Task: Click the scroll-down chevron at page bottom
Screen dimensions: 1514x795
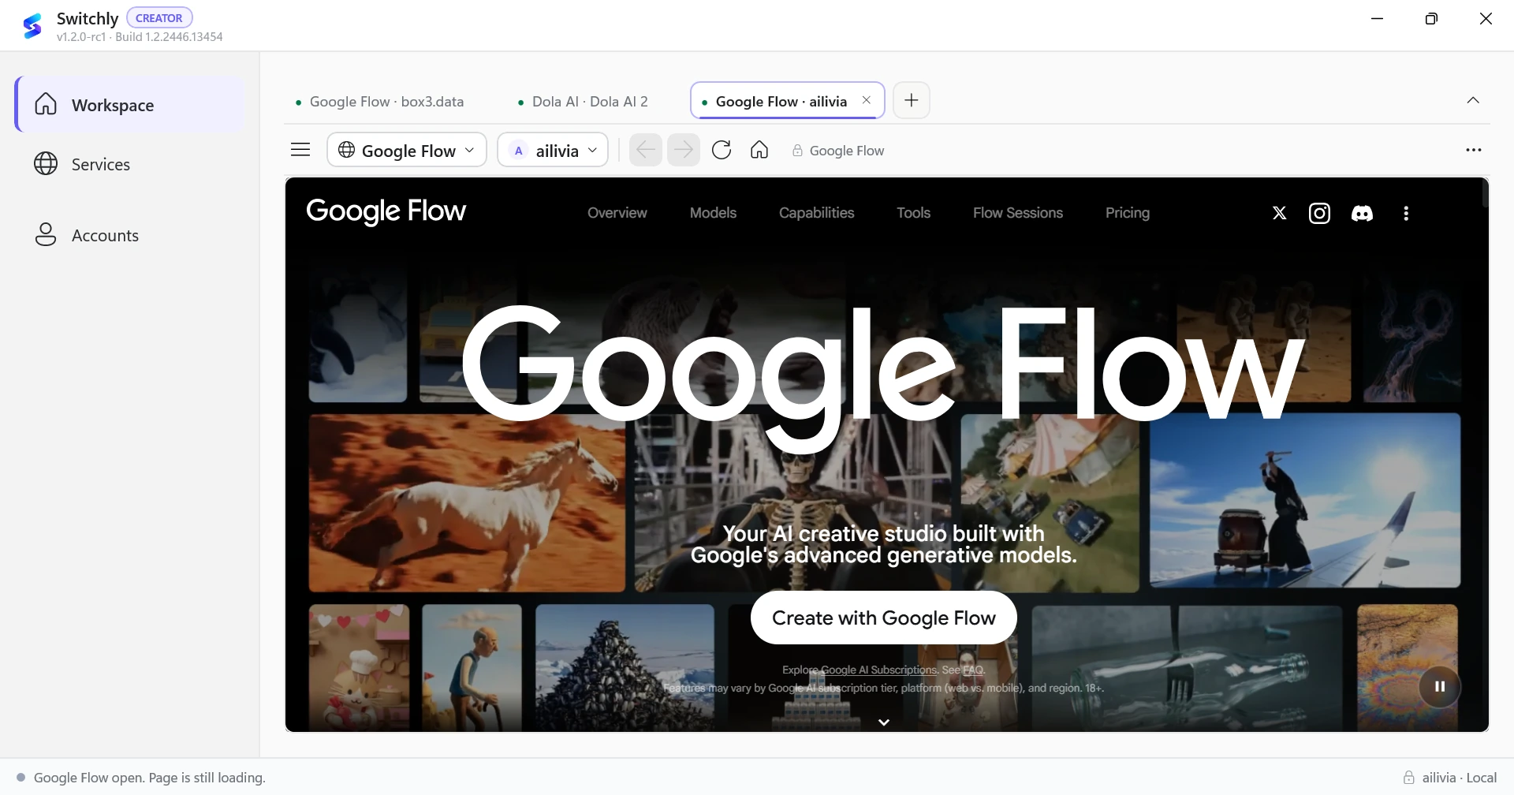Action: pos(884,722)
